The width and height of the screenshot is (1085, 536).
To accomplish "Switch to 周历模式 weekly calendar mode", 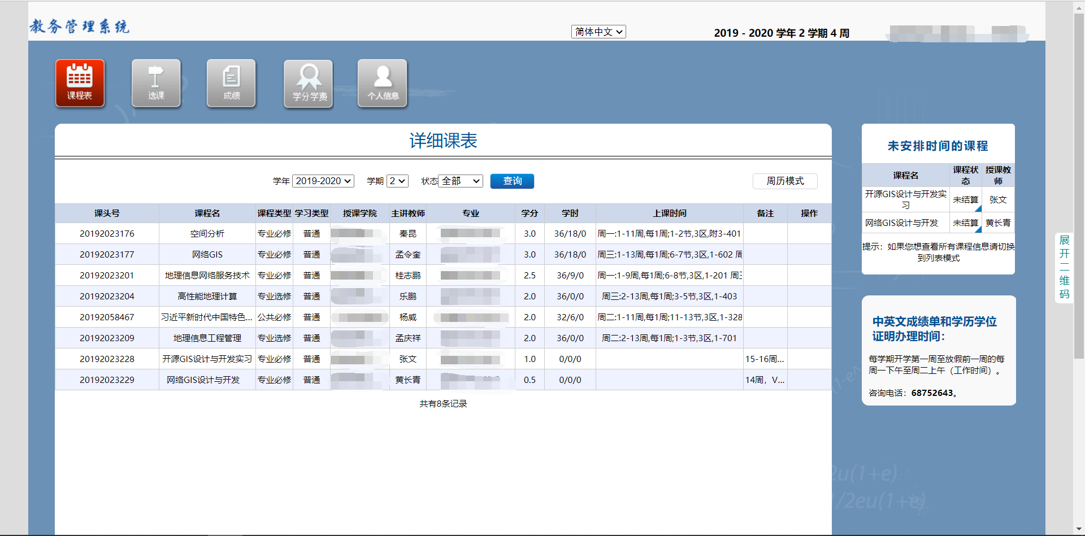I will point(784,181).
